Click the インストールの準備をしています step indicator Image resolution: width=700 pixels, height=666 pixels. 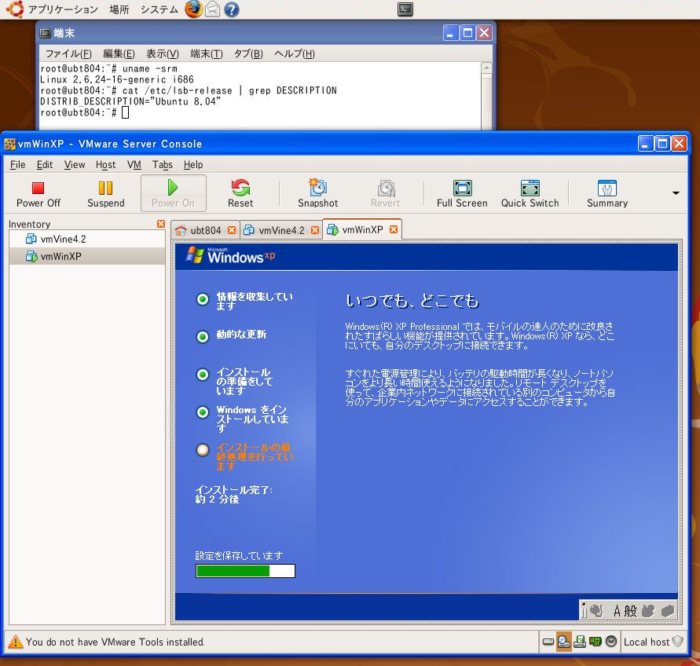tap(203, 374)
